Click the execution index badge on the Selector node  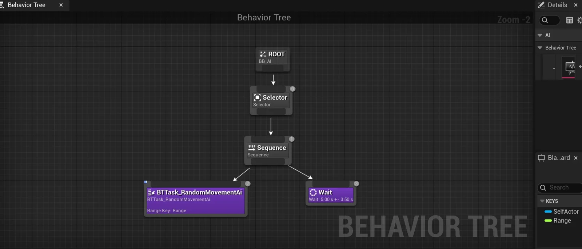click(x=292, y=89)
